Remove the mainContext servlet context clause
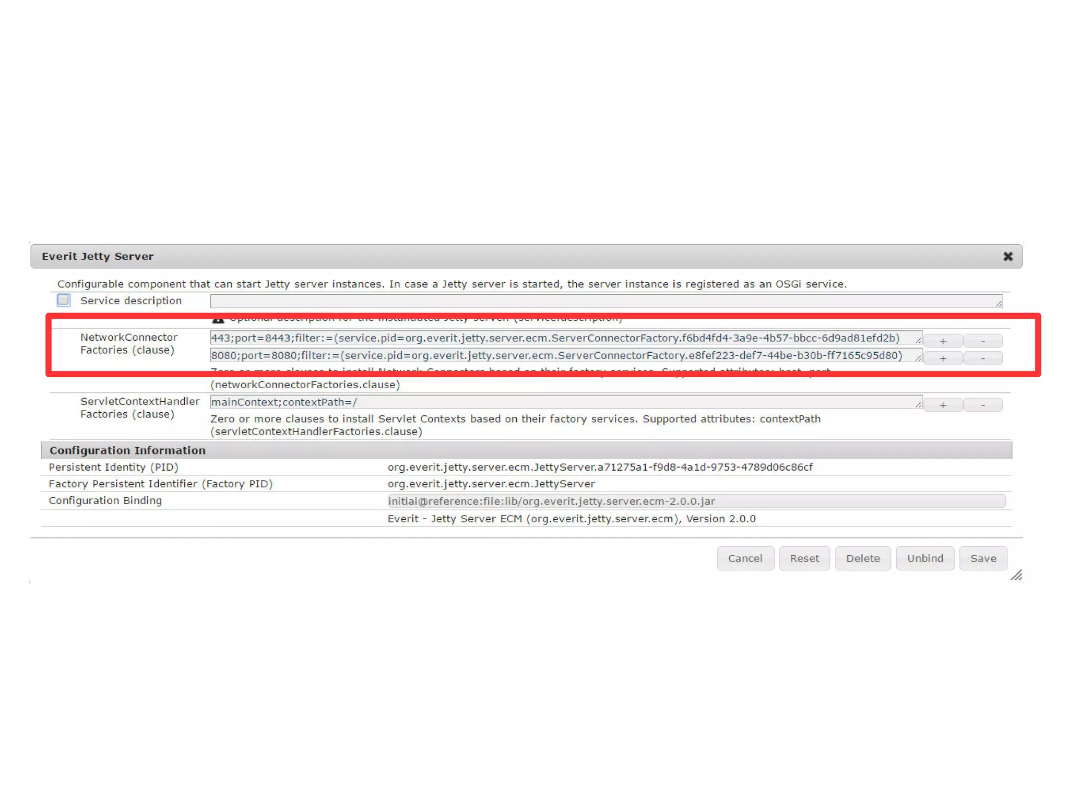Image resolution: width=1069 pixels, height=802 pixels. click(x=982, y=405)
